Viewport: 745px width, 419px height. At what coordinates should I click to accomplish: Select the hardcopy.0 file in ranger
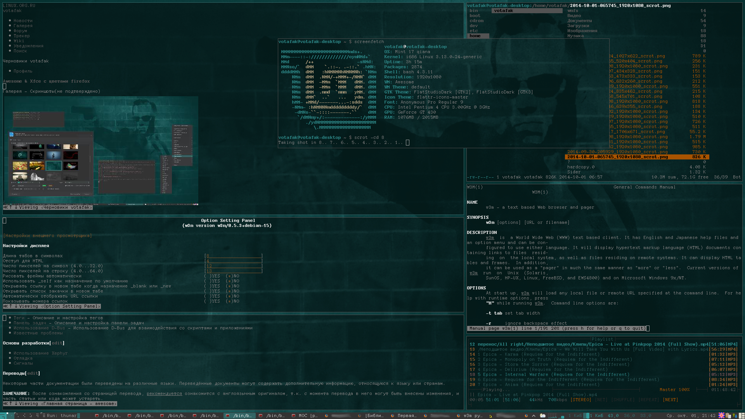(x=581, y=167)
